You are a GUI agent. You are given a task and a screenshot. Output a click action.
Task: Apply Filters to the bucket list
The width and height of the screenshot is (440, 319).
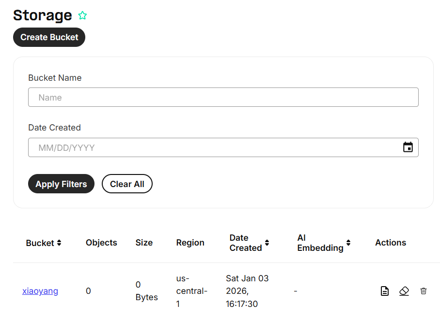click(61, 184)
